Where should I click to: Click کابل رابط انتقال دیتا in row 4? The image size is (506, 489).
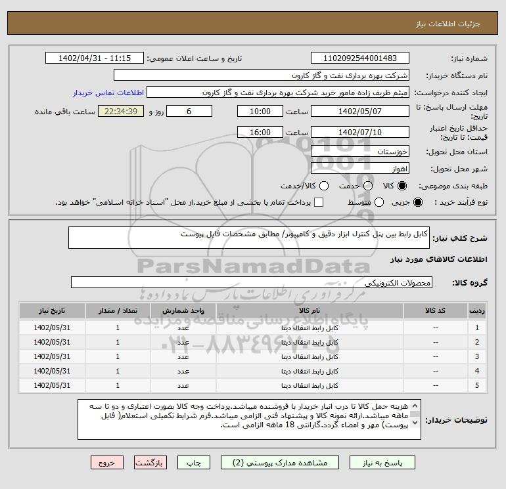click(x=310, y=372)
